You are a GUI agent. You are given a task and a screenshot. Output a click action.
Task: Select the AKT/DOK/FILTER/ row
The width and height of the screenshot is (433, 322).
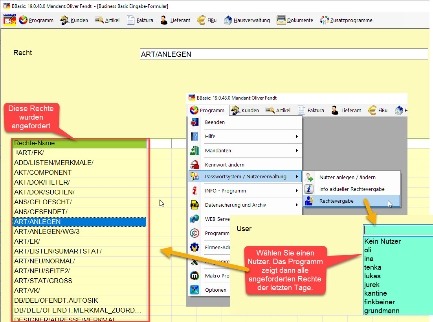pos(79,182)
